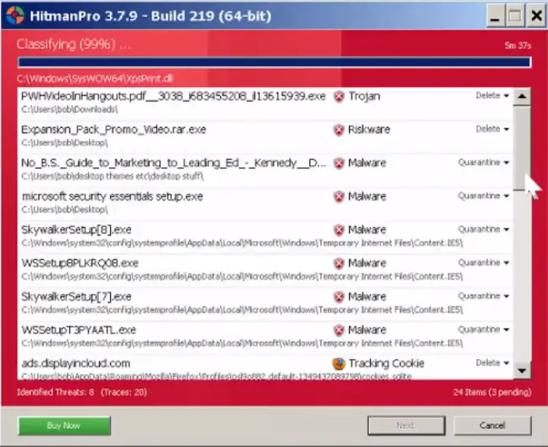Select WSSetup8PLKRQ08.exe entry

tap(80, 263)
